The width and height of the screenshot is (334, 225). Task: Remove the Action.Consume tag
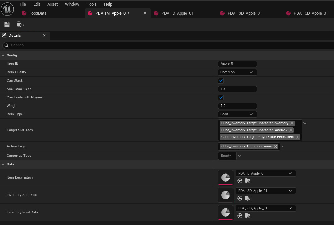click(275, 146)
